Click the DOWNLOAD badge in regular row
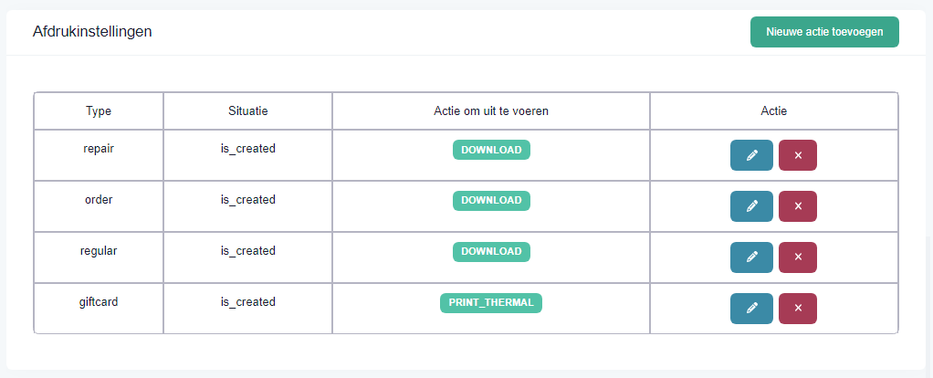This screenshot has height=378, width=933. click(x=491, y=252)
